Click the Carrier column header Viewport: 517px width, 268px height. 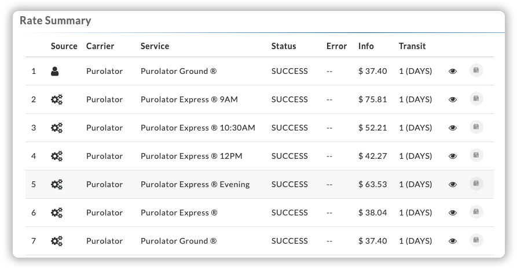100,46
